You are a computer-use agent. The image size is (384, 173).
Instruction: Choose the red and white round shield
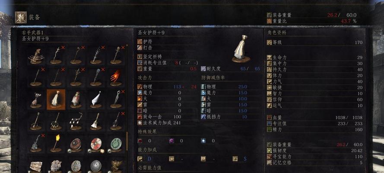(96, 144)
